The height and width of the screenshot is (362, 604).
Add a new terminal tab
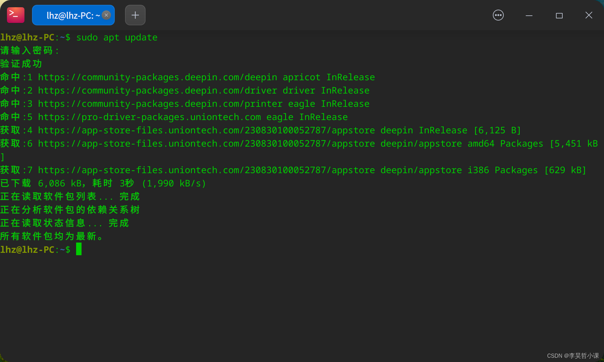135,15
